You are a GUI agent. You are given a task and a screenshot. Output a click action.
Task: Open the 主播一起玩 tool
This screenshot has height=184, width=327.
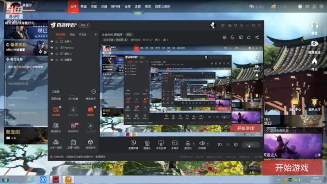(x=73, y=144)
